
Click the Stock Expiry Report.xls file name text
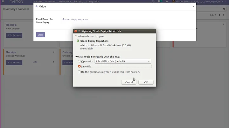click(94, 41)
